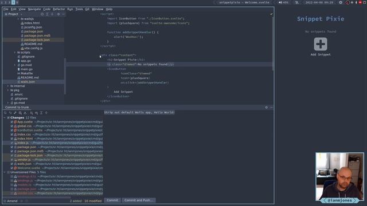Open Project panel gear settings

click(x=58, y=14)
